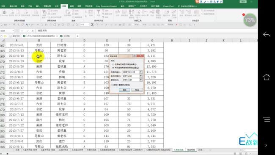Tap the Android home icon
This screenshot has width=275, height=155.
tap(267, 77)
